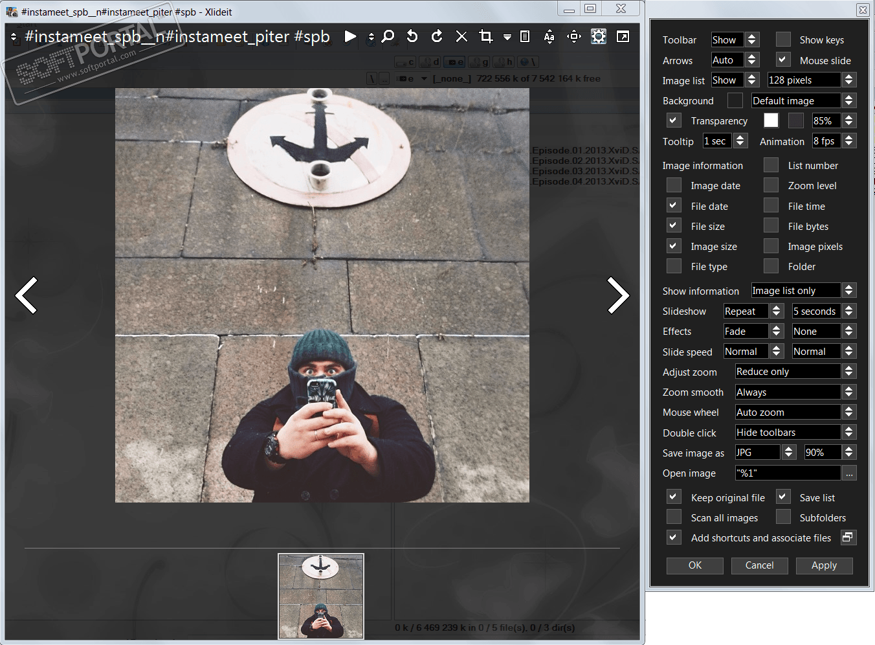Uncheck the File date checkbox
Viewport: 875px width, 645px height.
pos(674,206)
